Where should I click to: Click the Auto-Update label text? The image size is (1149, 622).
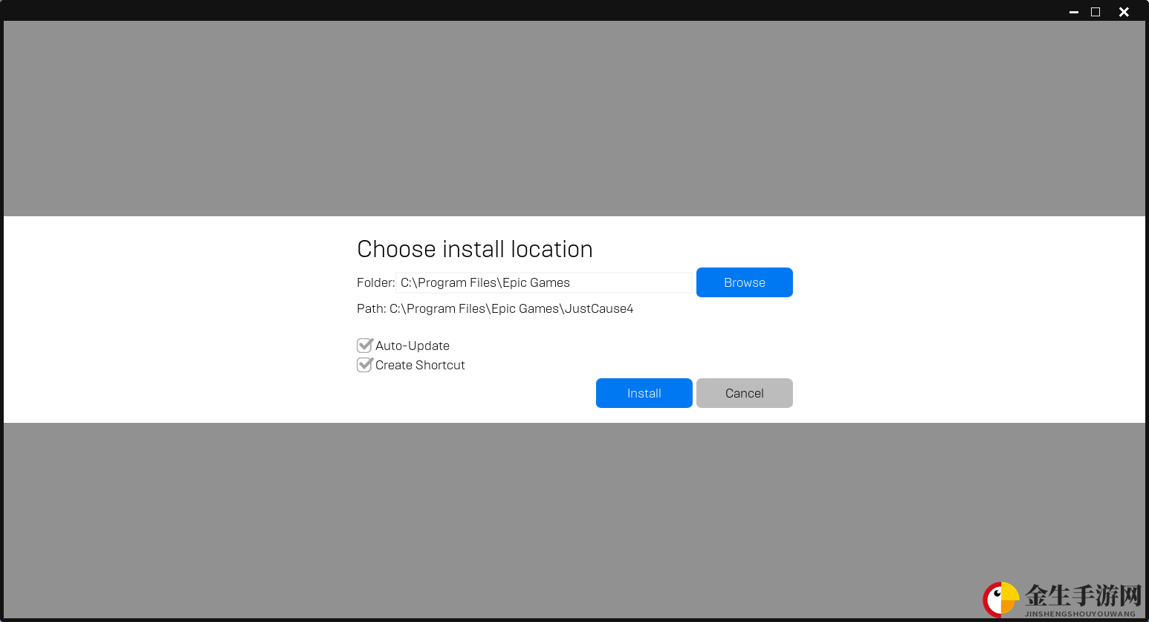pyautogui.click(x=412, y=346)
